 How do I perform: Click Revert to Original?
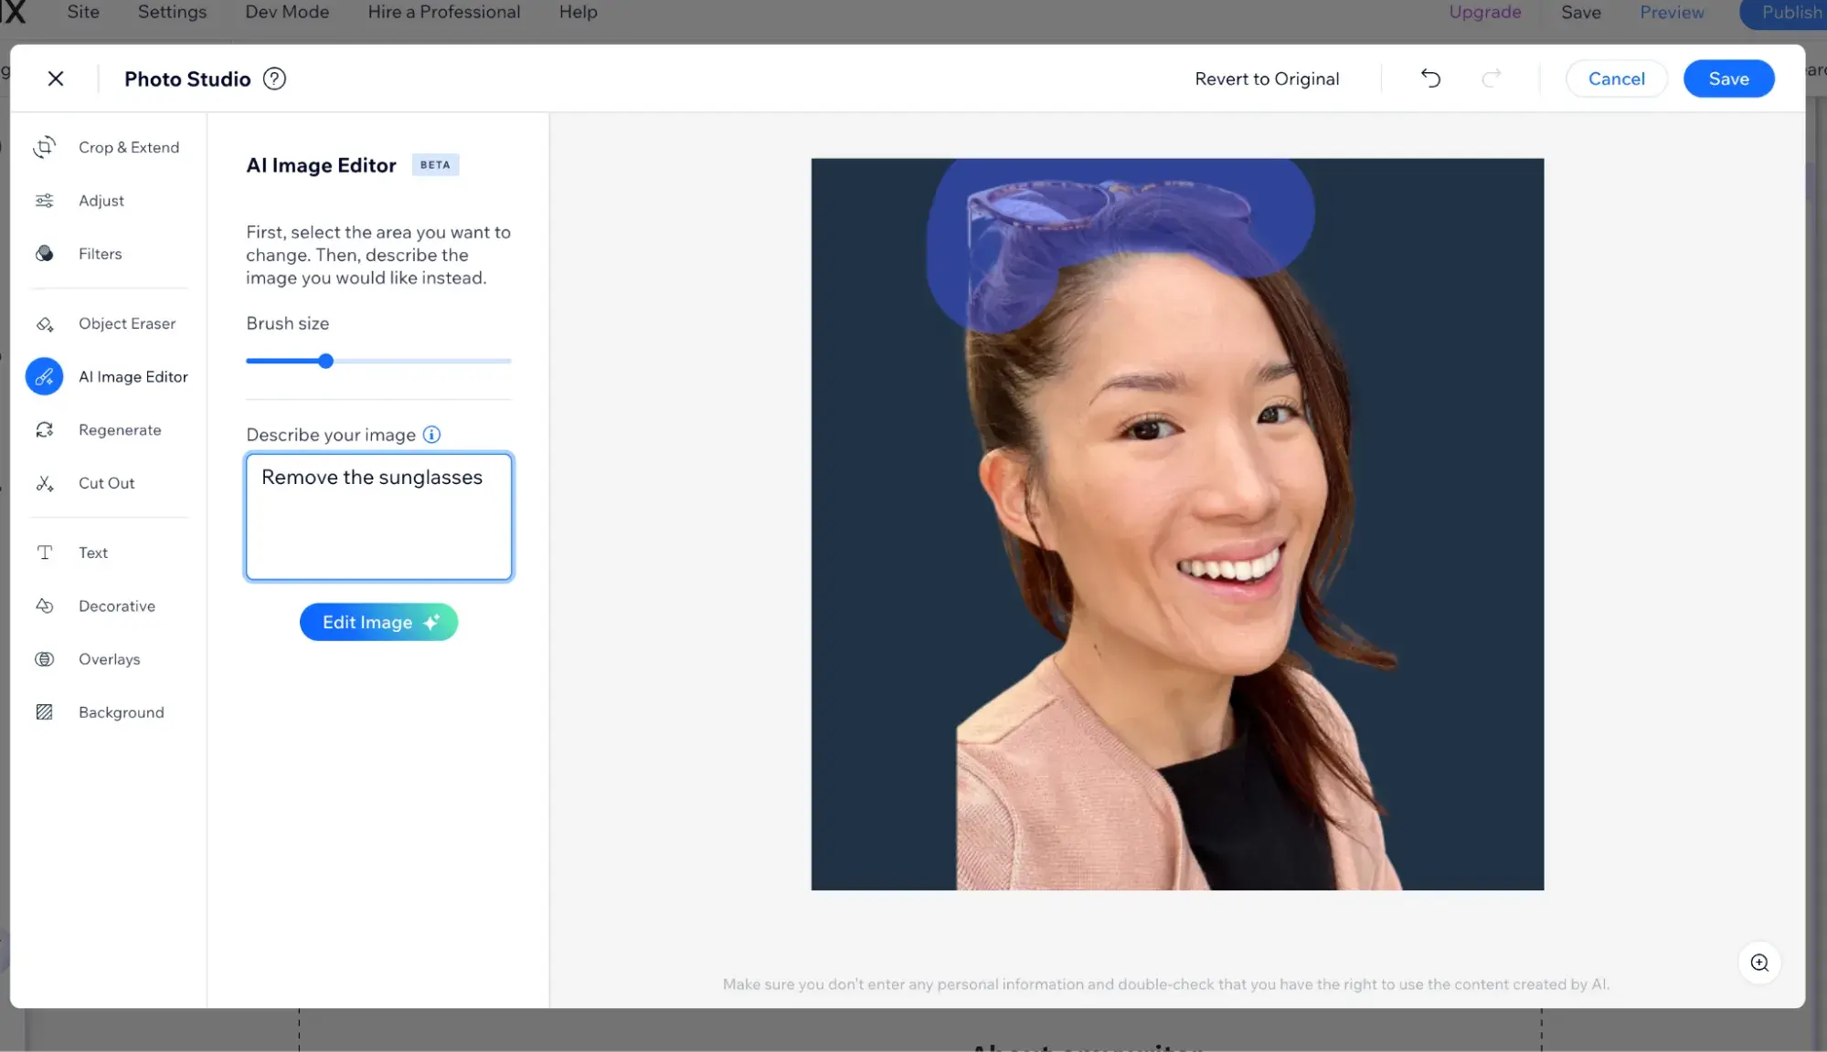(1267, 79)
